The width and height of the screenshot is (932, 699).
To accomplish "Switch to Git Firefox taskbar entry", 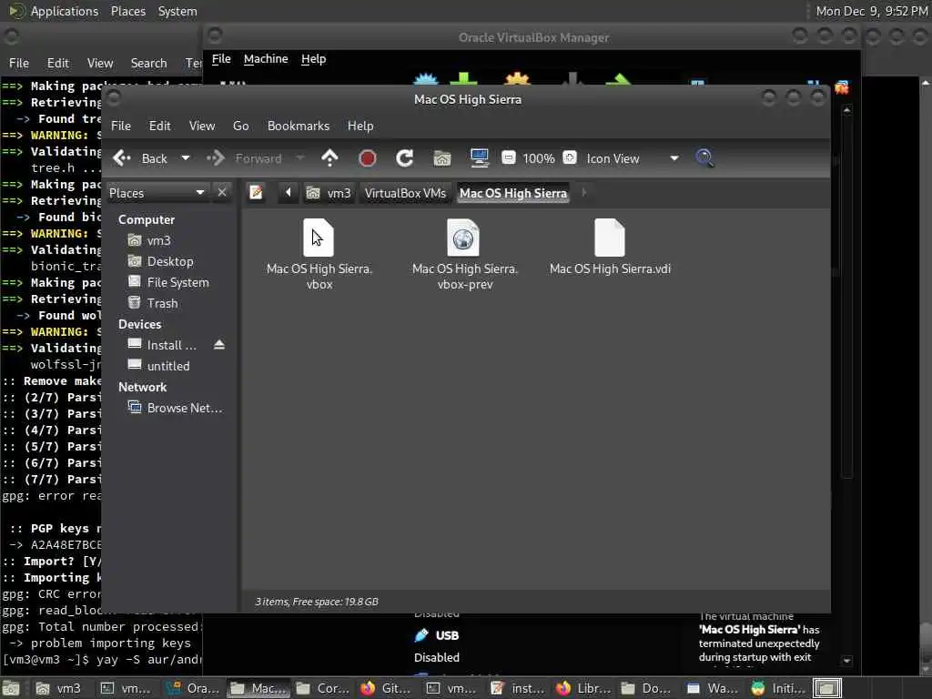I will coord(386,688).
